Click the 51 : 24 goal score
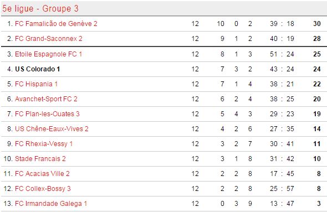 point(282,54)
